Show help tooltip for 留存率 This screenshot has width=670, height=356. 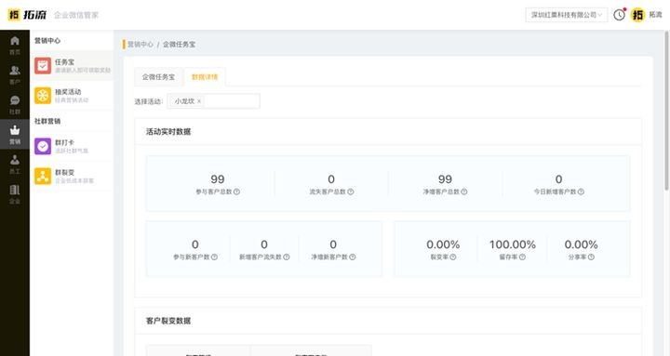[x=522, y=257]
